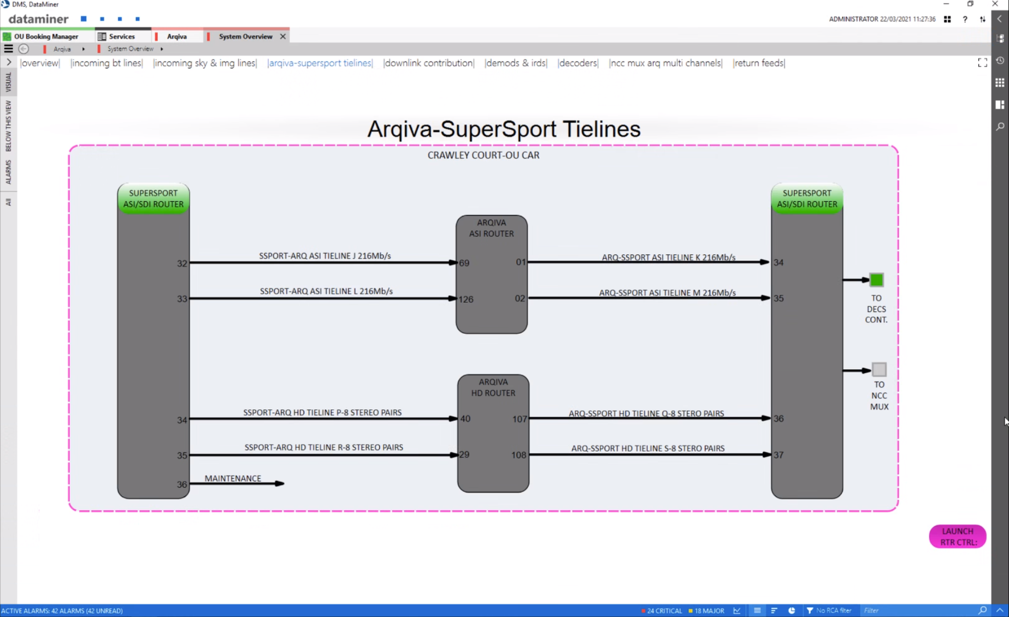Click the green TO DECS CONT. square

876,280
